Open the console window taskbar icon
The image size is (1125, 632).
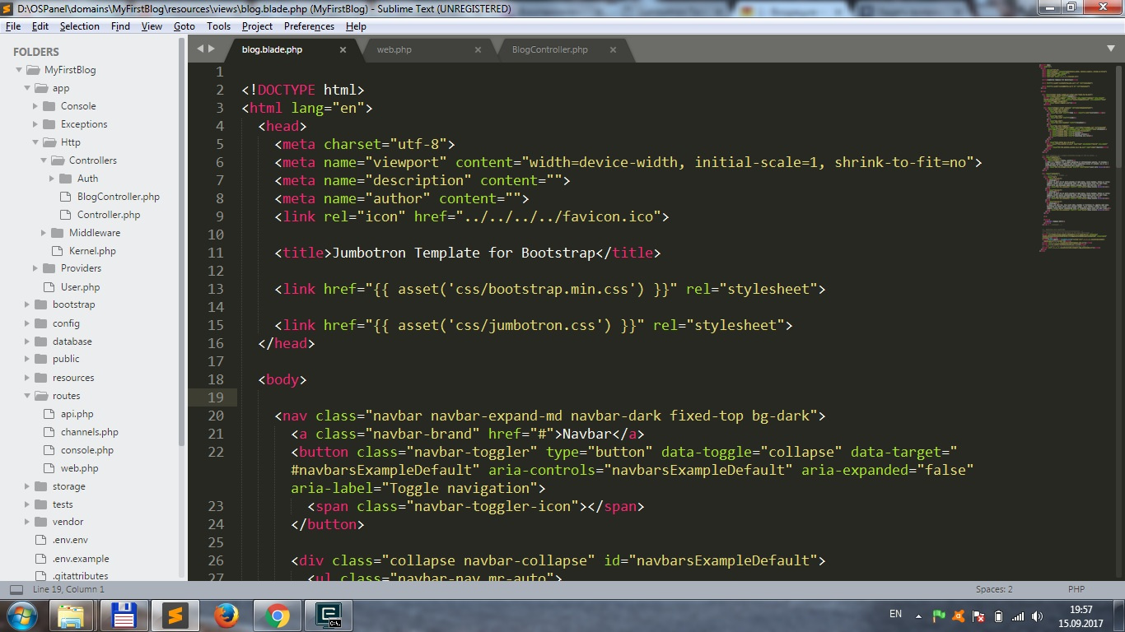pos(328,616)
